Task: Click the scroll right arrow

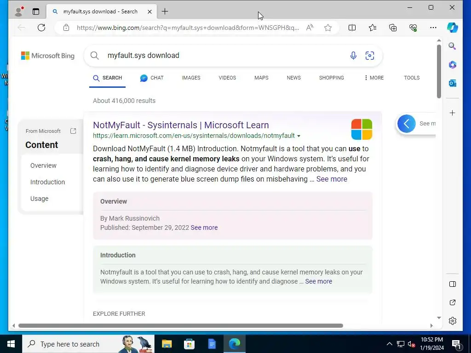Action: pos(431,325)
